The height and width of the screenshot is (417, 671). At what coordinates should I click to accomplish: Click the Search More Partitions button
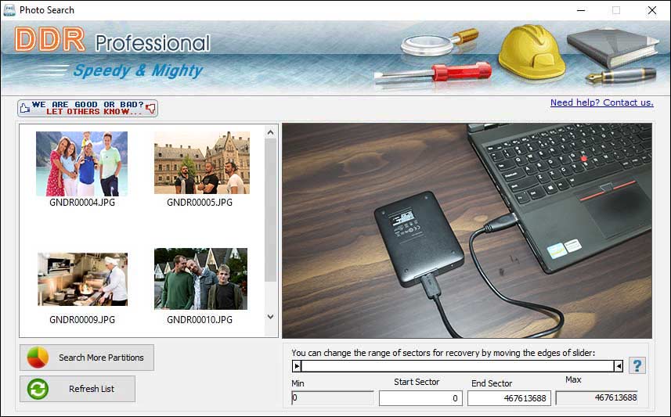[87, 358]
